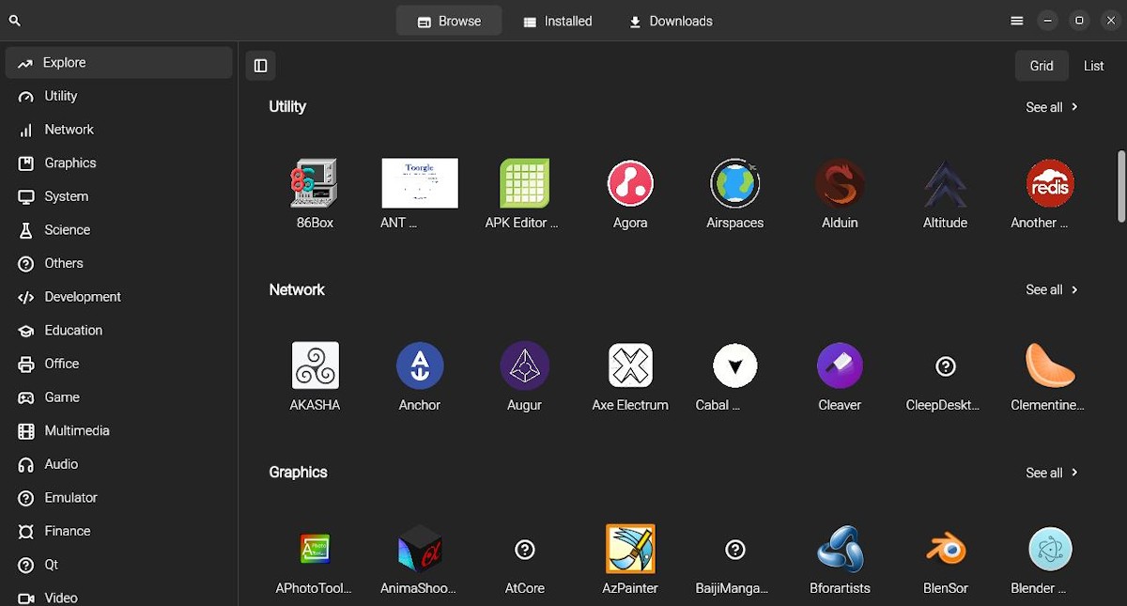Viewport: 1127px width, 606px height.
Task: Switch to List view
Action: (x=1094, y=66)
